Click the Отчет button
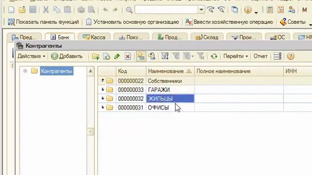312x175 pixels. [x=260, y=56]
